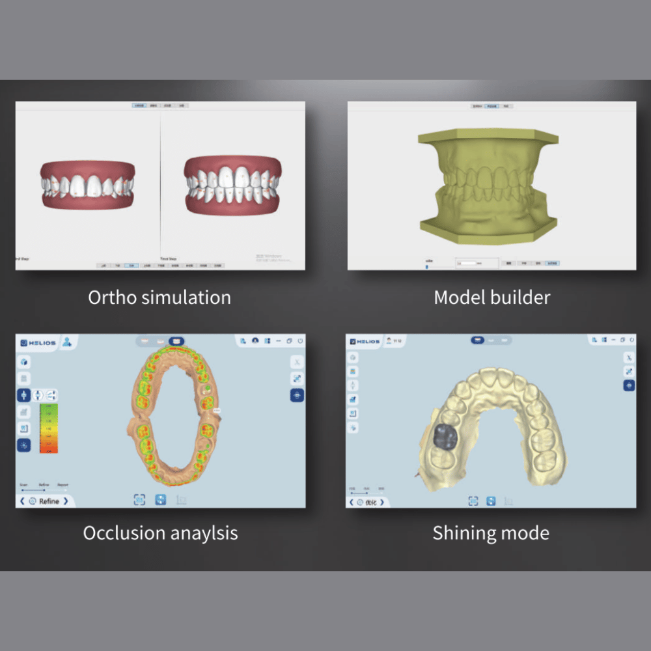Select the occlusion analysis tool in left sidebar
651x651 pixels.
24,395
